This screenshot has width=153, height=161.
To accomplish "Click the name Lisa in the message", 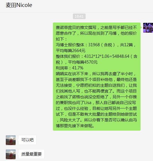I will (88, 103).
